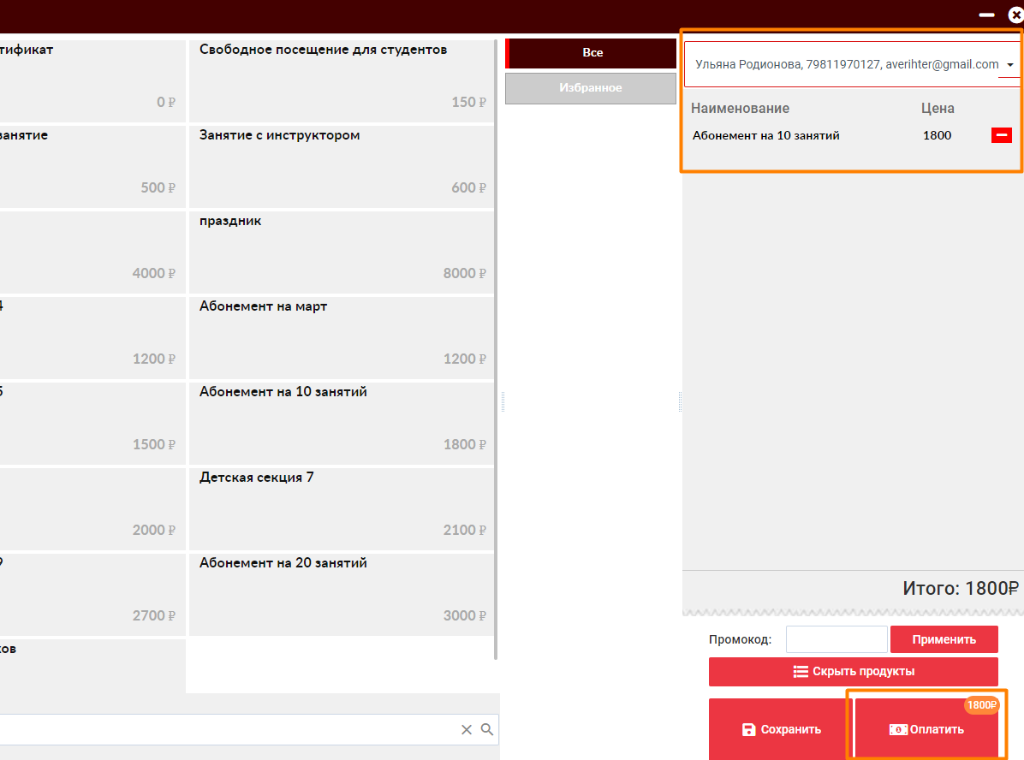The height and width of the screenshot is (760, 1024).
Task: Minimize the window
Action: pyautogui.click(x=987, y=15)
